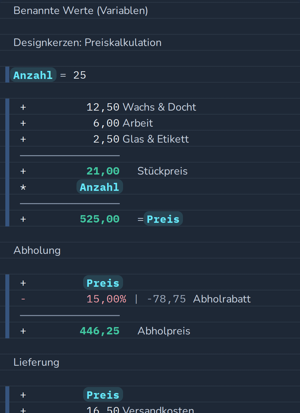
Task: Click the 12,50 Wachs & Docht amount
Action: click(103, 107)
